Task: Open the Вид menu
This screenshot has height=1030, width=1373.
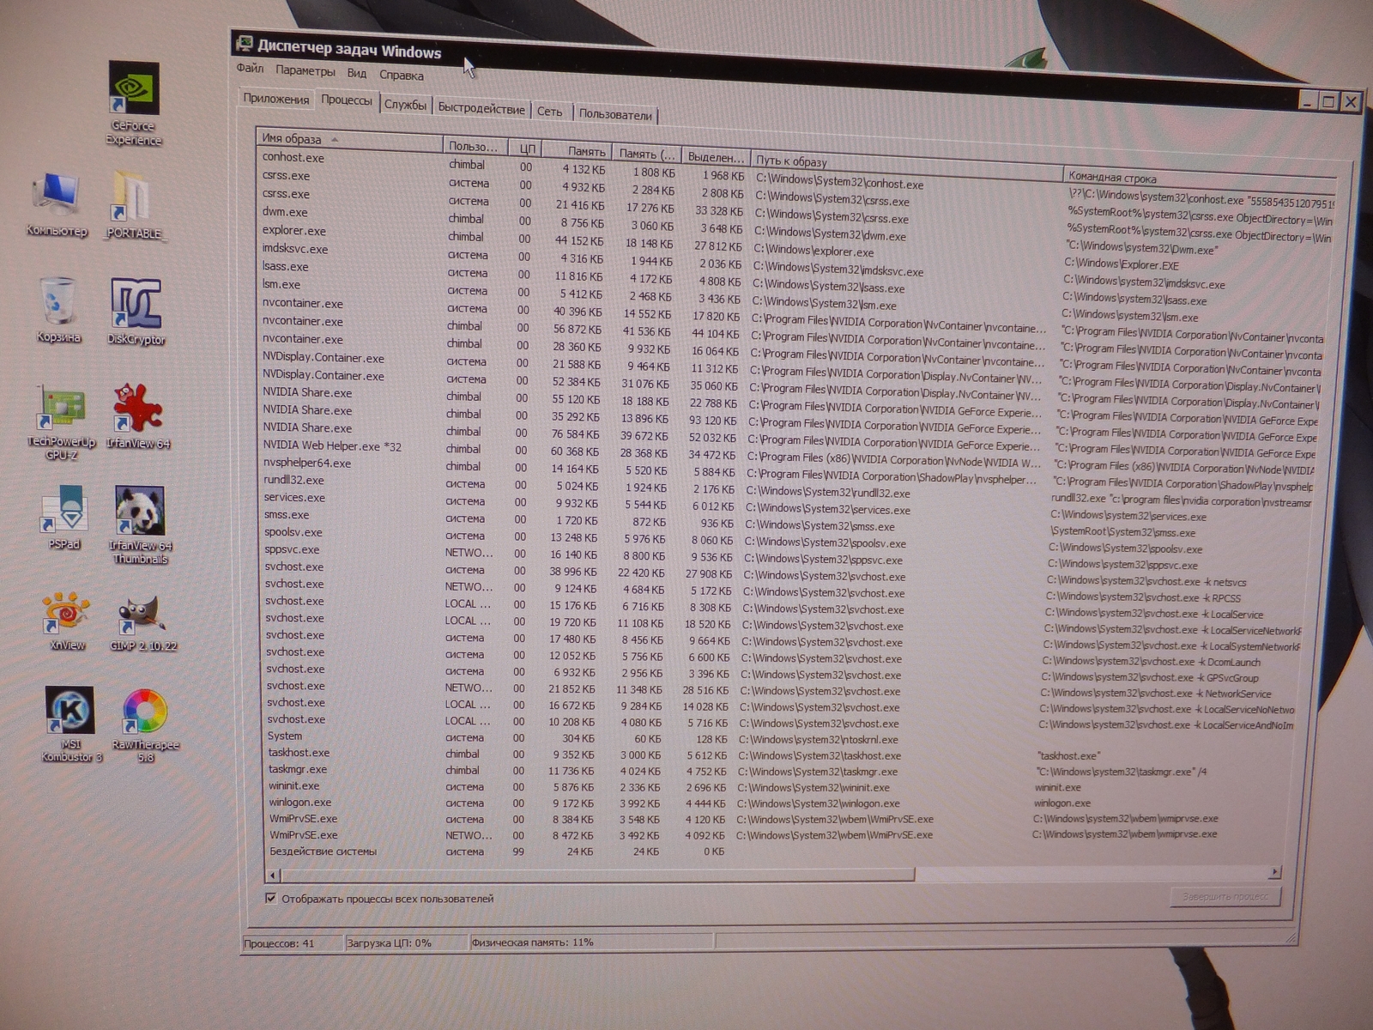Action: pos(356,74)
